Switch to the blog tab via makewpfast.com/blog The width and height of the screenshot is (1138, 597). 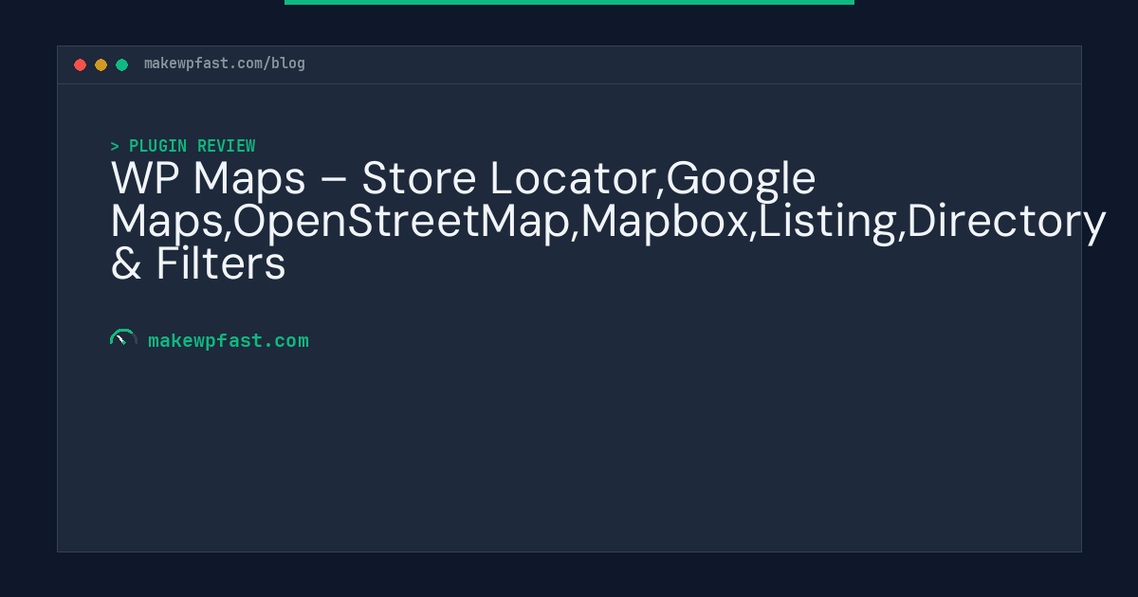225,63
